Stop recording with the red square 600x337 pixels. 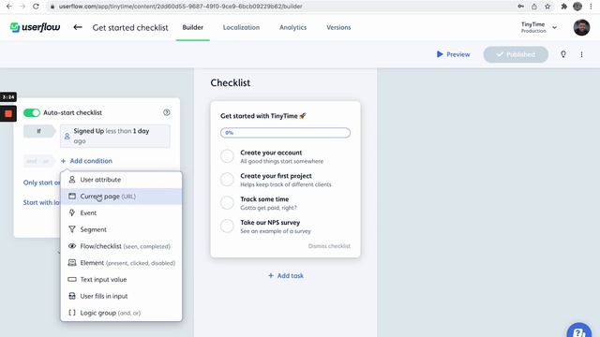[8, 113]
